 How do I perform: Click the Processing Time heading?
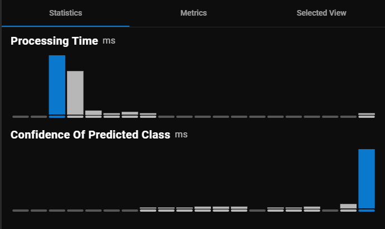54,41
